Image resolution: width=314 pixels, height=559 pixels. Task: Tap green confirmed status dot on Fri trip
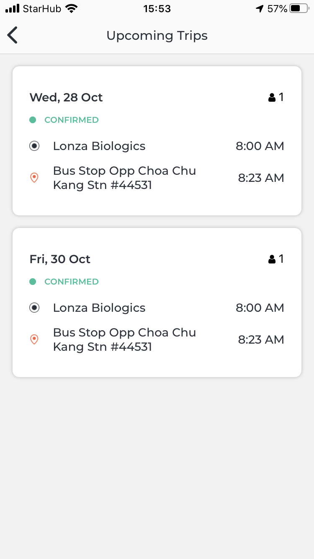point(33,282)
